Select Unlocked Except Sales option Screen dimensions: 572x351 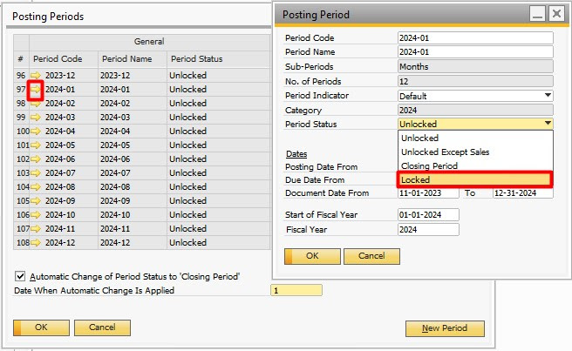click(475, 152)
